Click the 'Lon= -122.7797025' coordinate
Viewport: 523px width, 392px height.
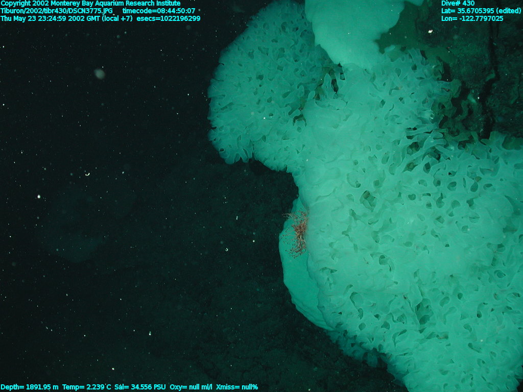[x=472, y=19]
